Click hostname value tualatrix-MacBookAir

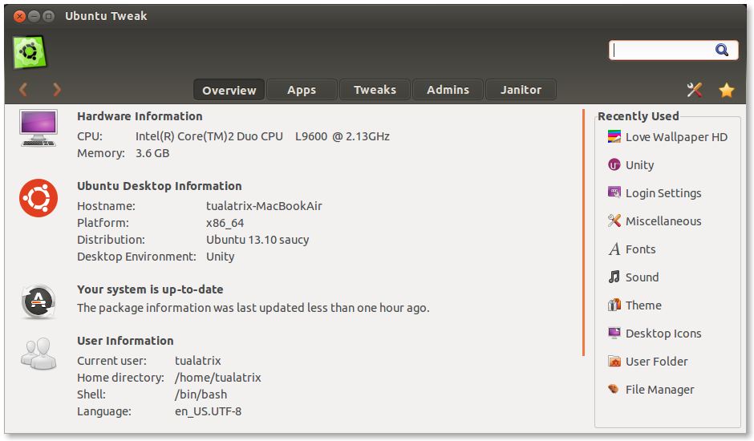coord(264,206)
